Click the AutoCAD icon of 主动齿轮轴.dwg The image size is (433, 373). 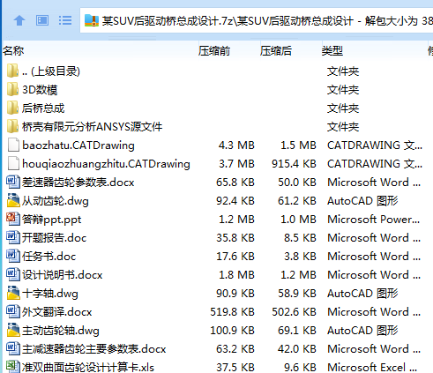pos(13,331)
